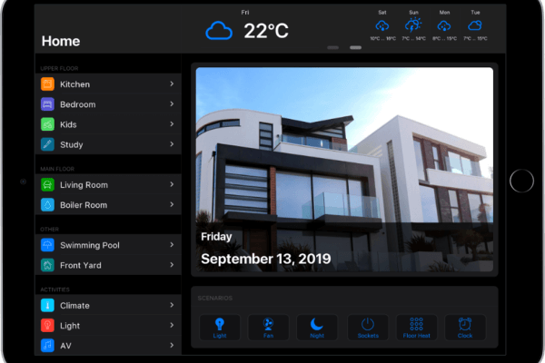Toggle the Sockets power scenario

pyautogui.click(x=367, y=327)
